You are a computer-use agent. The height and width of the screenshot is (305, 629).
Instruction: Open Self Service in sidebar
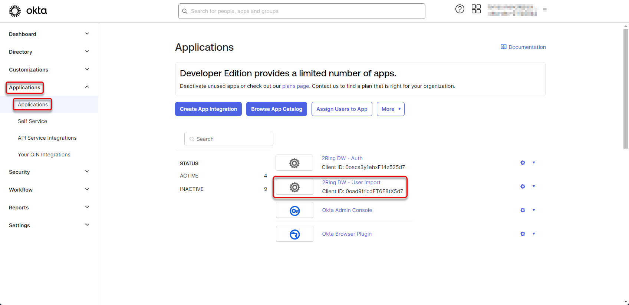click(x=32, y=121)
